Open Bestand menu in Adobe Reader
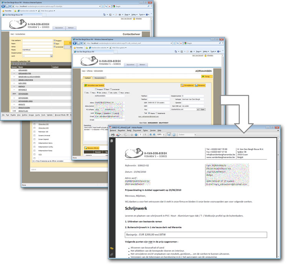Viewport: 288px width, 269px height. 113,131
